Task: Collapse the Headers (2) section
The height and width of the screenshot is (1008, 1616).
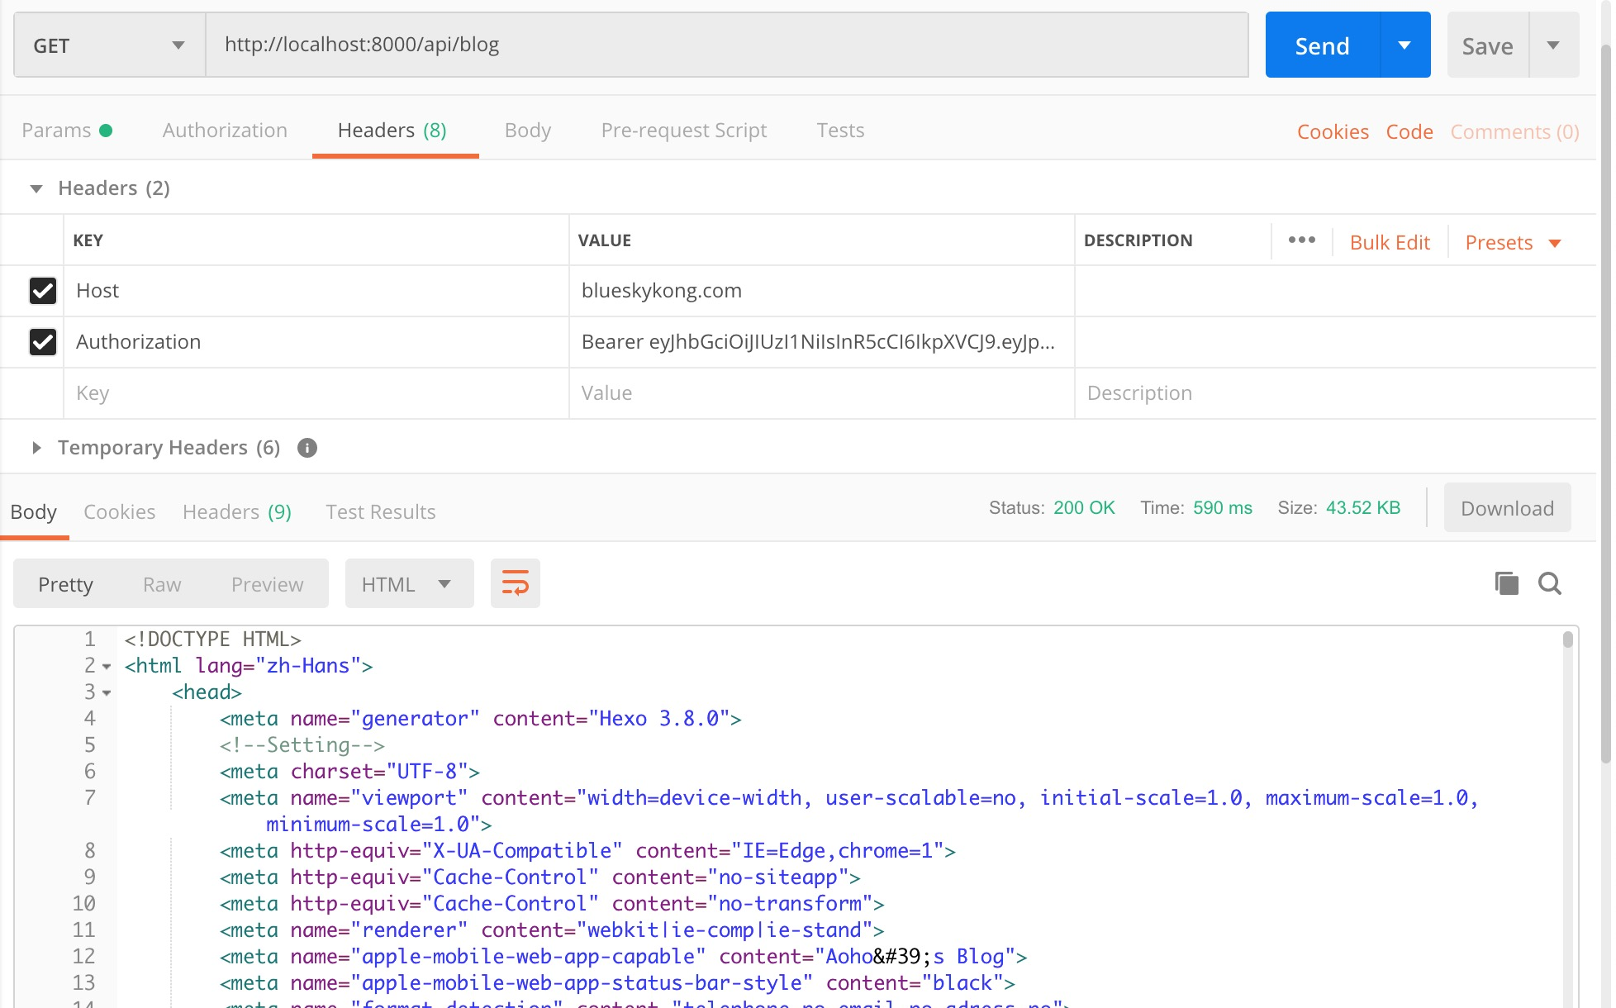Action: 36,189
